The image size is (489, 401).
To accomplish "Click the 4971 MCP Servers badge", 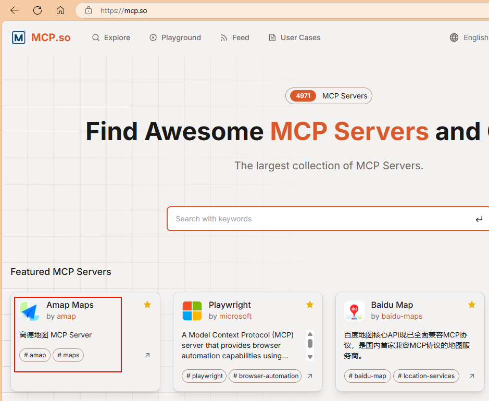I will (x=329, y=96).
